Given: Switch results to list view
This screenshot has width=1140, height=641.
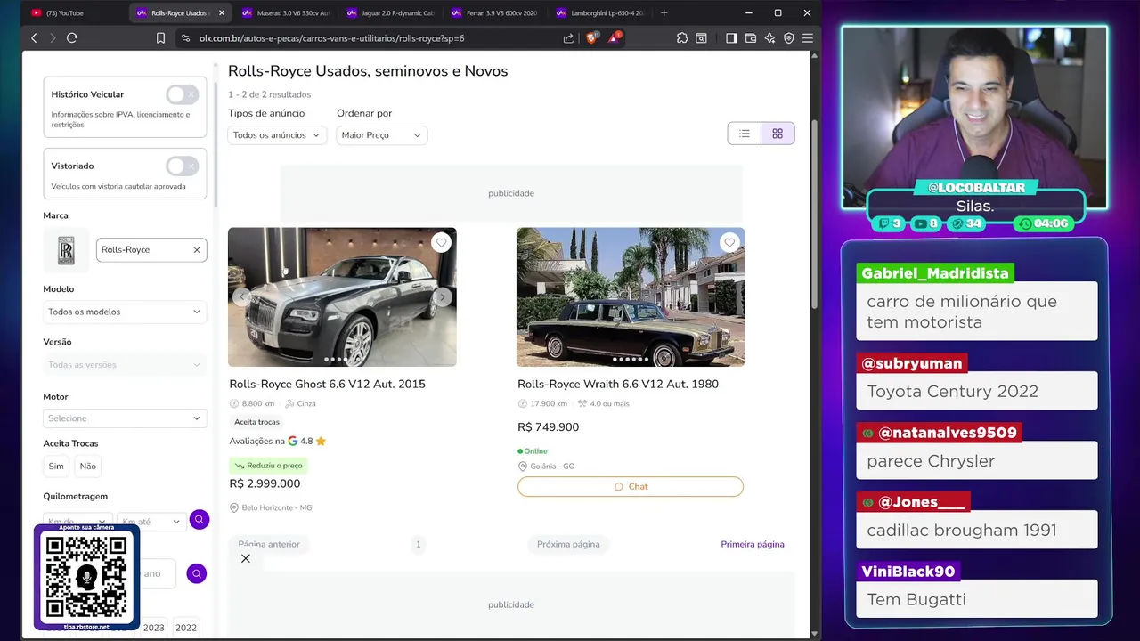Looking at the screenshot, I should click(745, 134).
